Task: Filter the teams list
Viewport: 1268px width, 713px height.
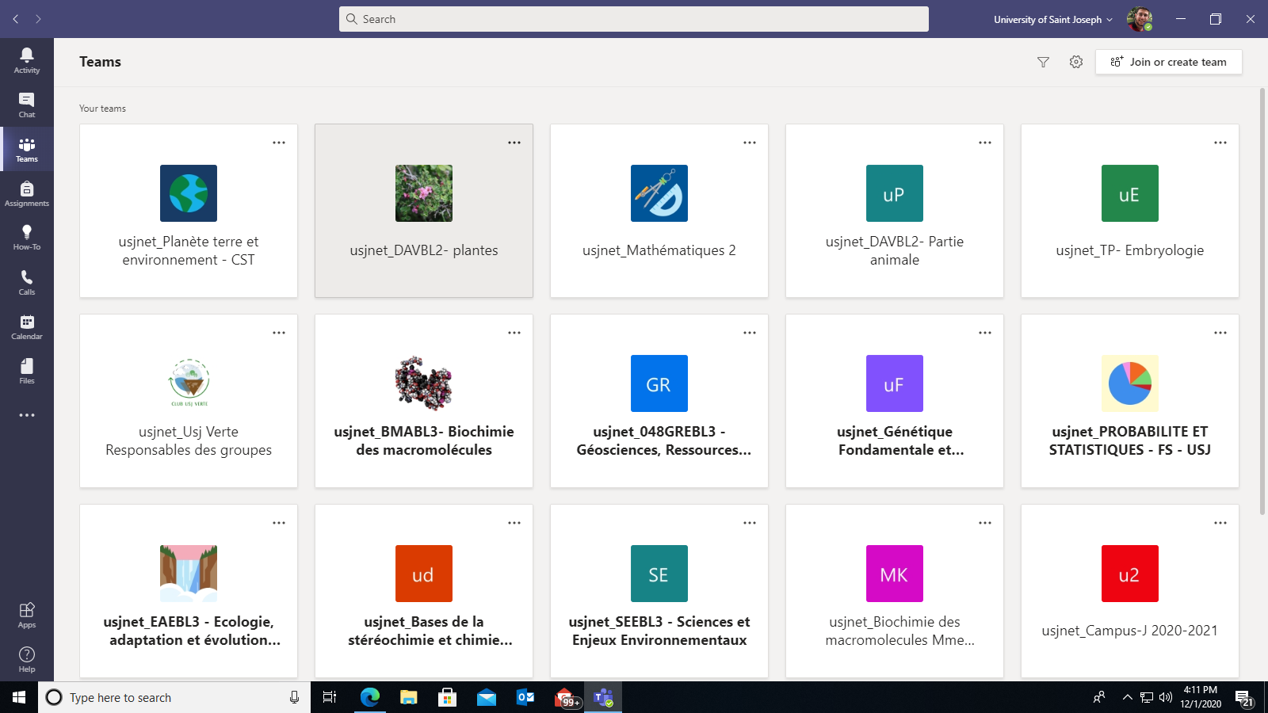Action: pyautogui.click(x=1043, y=62)
